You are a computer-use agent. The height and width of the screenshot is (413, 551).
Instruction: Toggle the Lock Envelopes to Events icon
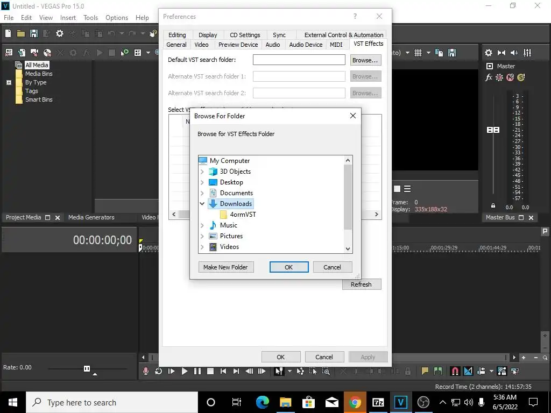[502, 371]
